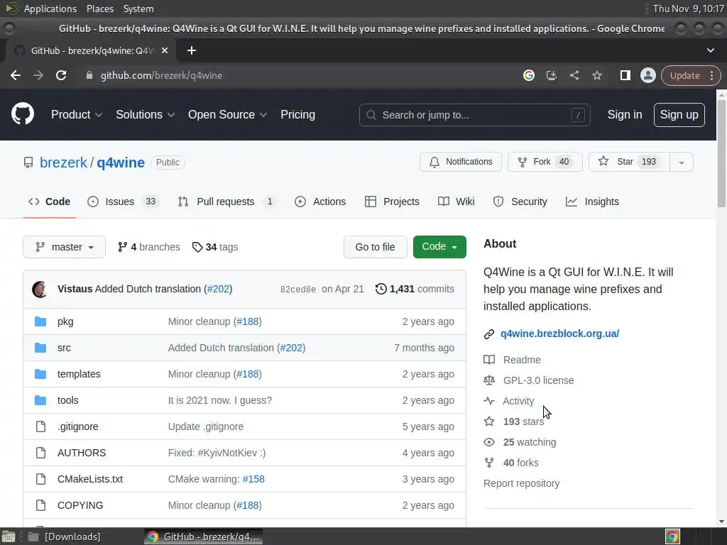The width and height of the screenshot is (727, 545).
Task: Click the site lock icon in address bar
Action: click(x=89, y=75)
